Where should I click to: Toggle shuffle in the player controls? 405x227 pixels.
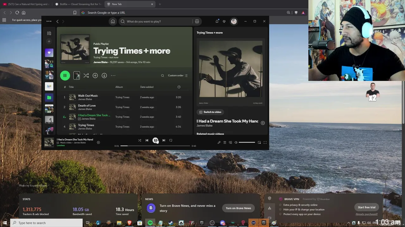(x=140, y=140)
